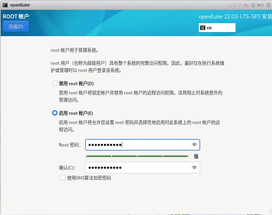Focus the 确认(C) confirm password field
Screen dimensions: 272x215
point(142,168)
